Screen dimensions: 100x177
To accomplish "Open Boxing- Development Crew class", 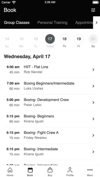I will point(50,102).
